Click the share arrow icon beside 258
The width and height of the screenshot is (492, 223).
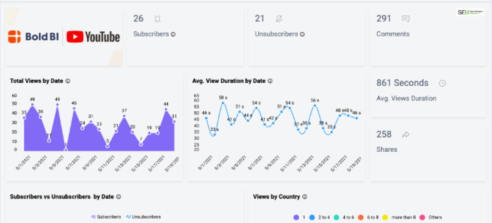406,135
